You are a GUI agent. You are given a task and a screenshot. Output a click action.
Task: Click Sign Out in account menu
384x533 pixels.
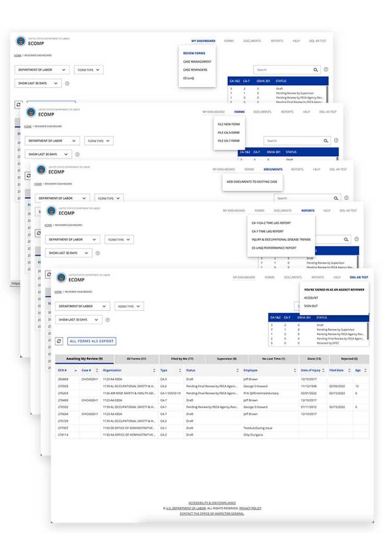click(x=311, y=306)
